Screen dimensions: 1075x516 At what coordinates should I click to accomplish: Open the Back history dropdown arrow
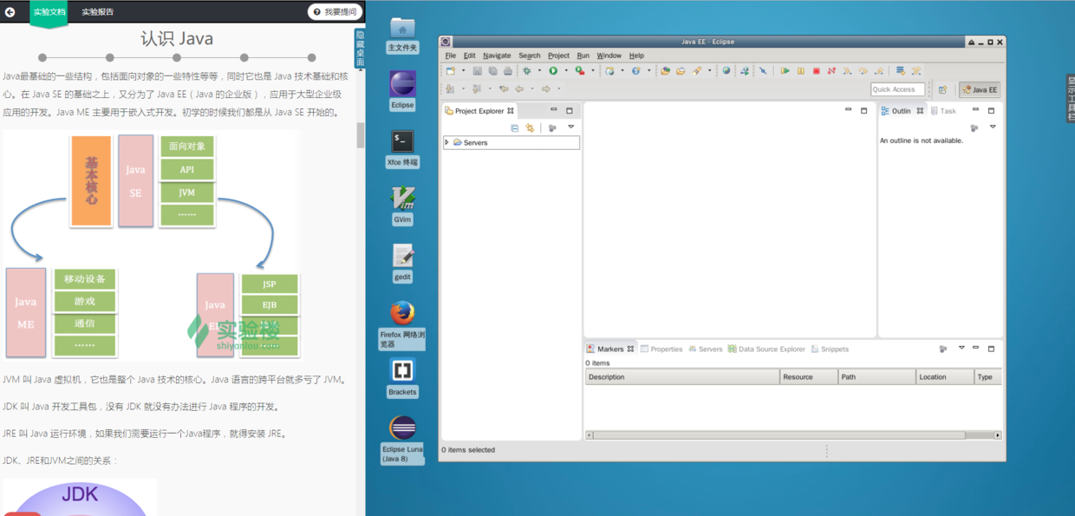pos(532,88)
